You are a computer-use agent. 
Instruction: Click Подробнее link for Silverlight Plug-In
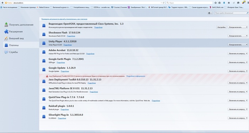62,118
